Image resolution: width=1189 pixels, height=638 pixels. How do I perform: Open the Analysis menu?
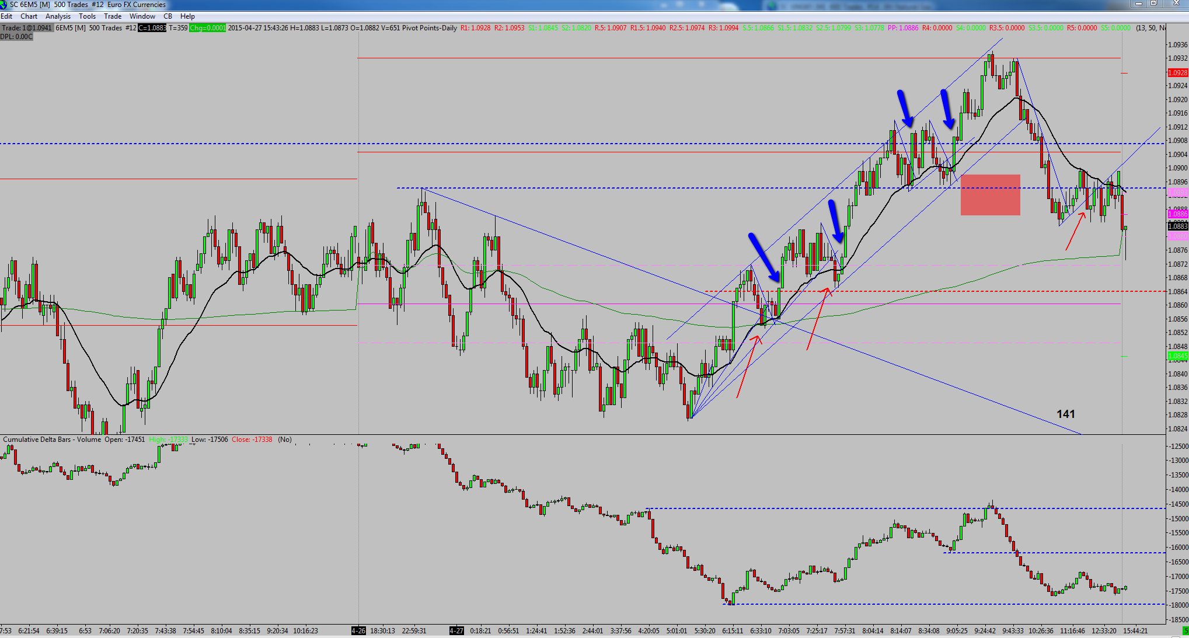point(58,16)
